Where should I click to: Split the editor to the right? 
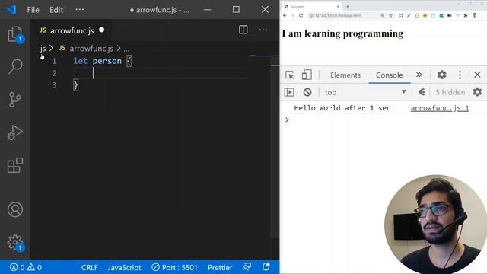tap(243, 30)
